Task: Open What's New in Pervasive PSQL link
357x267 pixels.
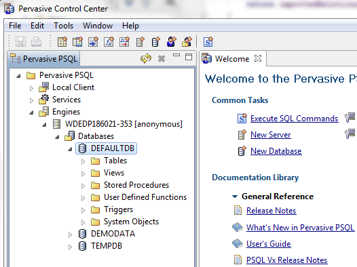Action: (300, 227)
